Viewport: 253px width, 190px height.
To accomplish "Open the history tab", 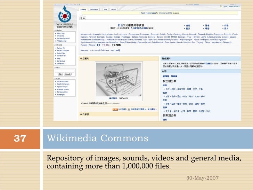I will [x=113, y=9].
